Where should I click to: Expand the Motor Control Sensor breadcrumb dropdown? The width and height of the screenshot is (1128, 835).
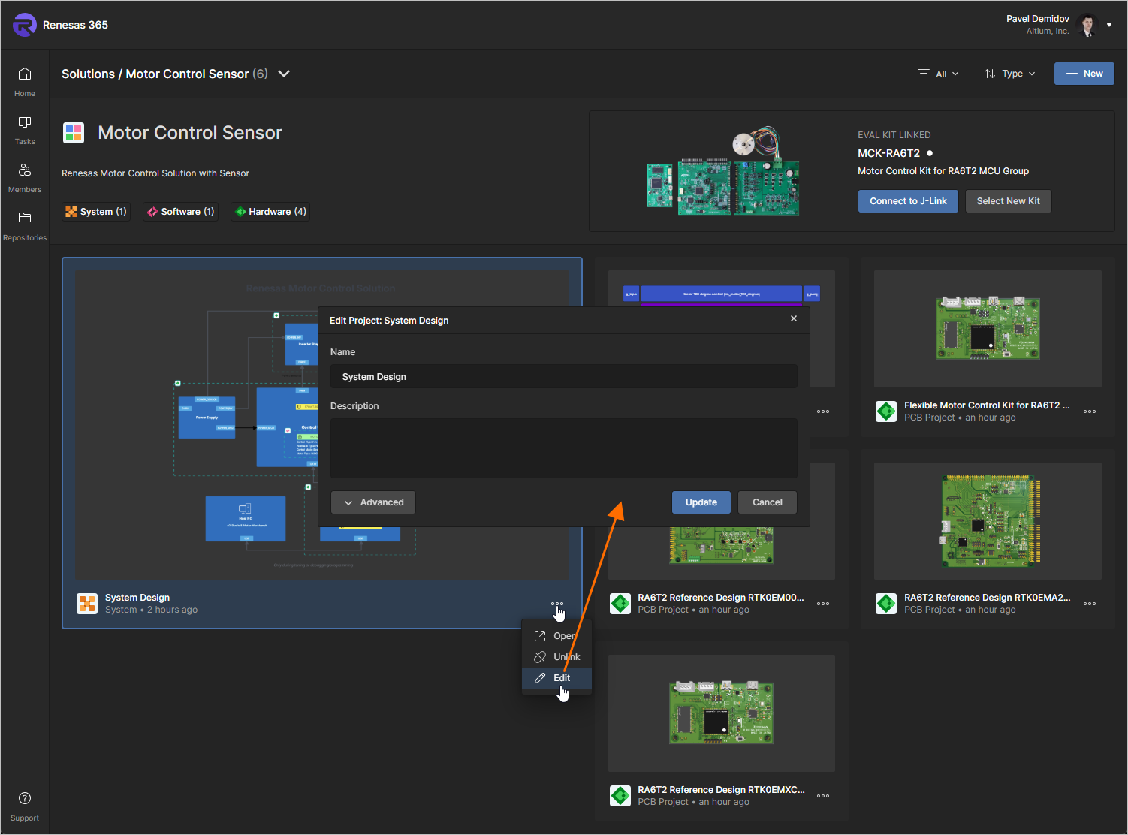coord(284,74)
